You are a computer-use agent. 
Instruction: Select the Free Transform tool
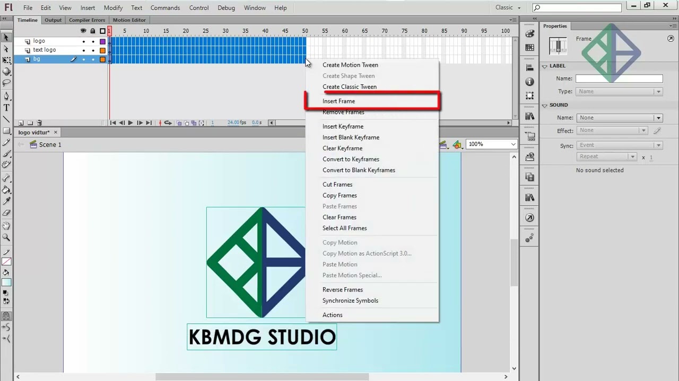tap(6, 60)
